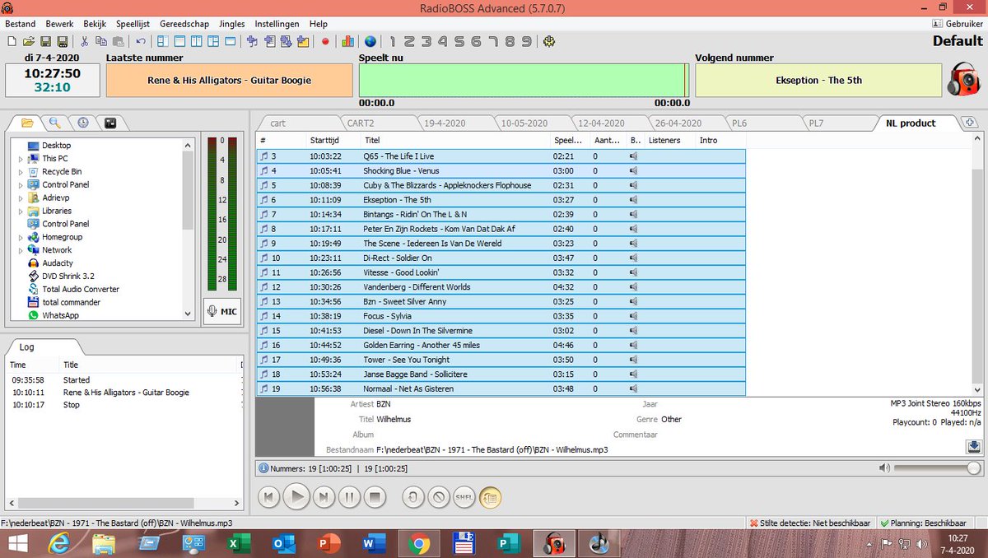Expand the first Control Panel tree node
This screenshot has width=988, height=558.
21,185
